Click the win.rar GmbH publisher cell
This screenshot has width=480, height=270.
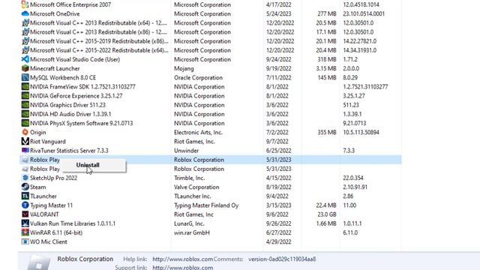point(192,232)
